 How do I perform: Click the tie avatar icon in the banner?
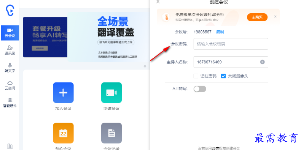166,17
